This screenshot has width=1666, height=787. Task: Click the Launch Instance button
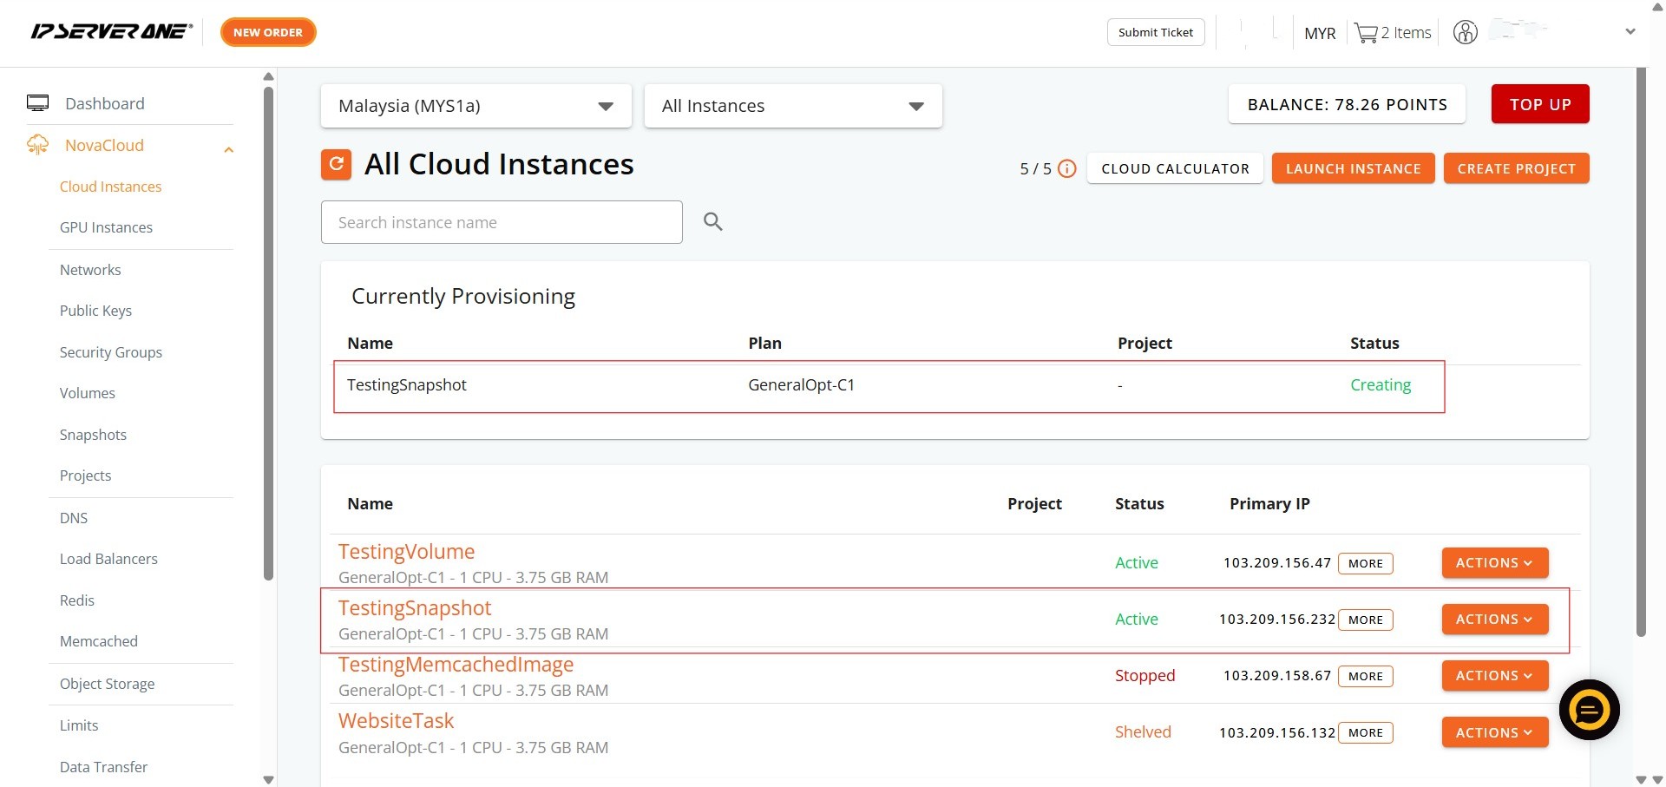point(1353,168)
